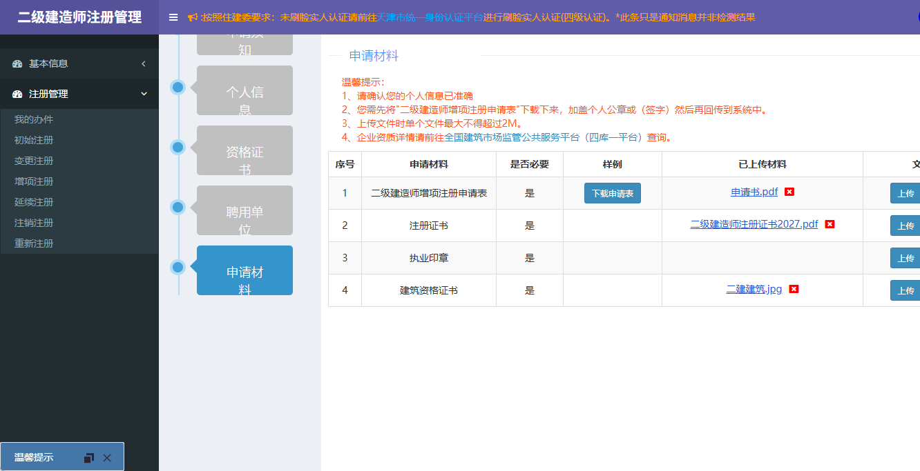Open the 天津市统一身份认证平台 link
Image resolution: width=920 pixels, height=471 pixels.
[x=430, y=17]
